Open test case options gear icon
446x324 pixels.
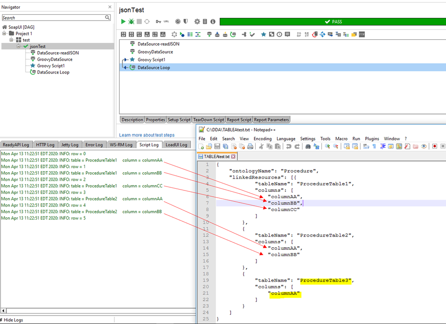click(x=197, y=21)
